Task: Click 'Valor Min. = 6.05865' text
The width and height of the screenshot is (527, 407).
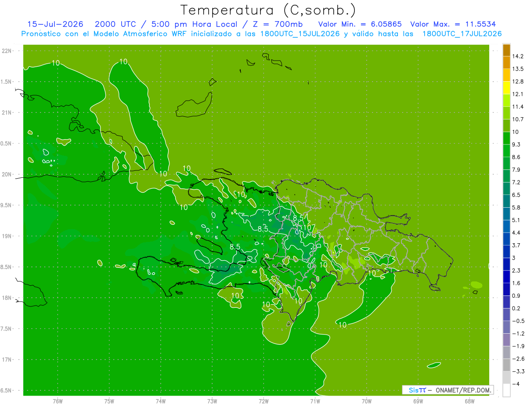Action: pyautogui.click(x=360, y=24)
